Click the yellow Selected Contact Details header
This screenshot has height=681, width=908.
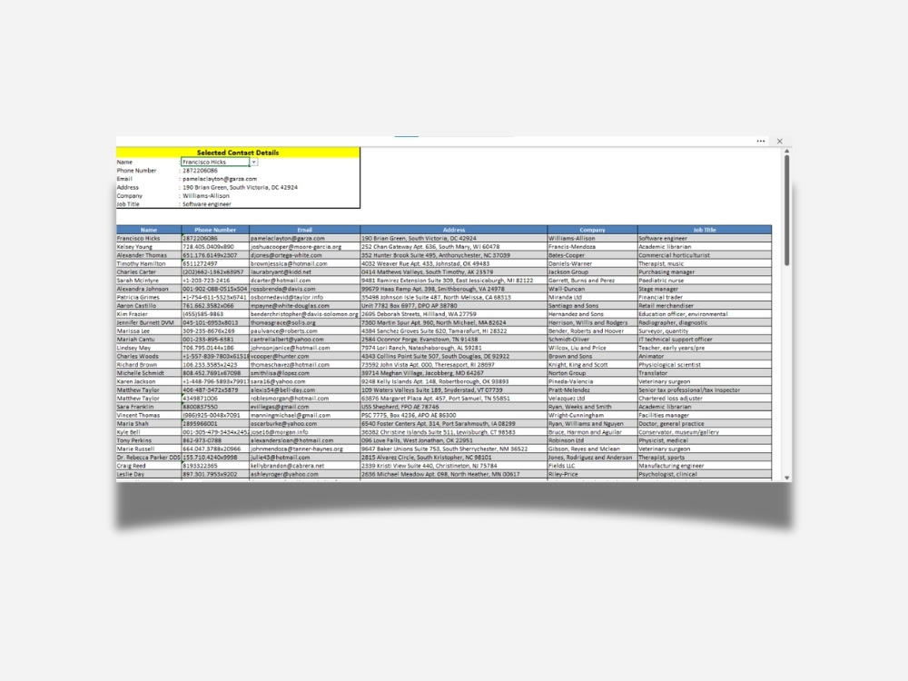[x=237, y=153]
